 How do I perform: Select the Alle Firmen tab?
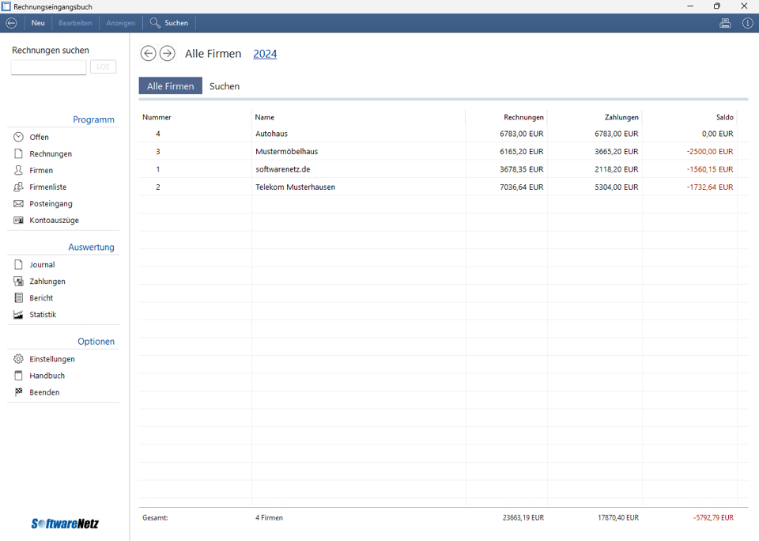pos(170,86)
